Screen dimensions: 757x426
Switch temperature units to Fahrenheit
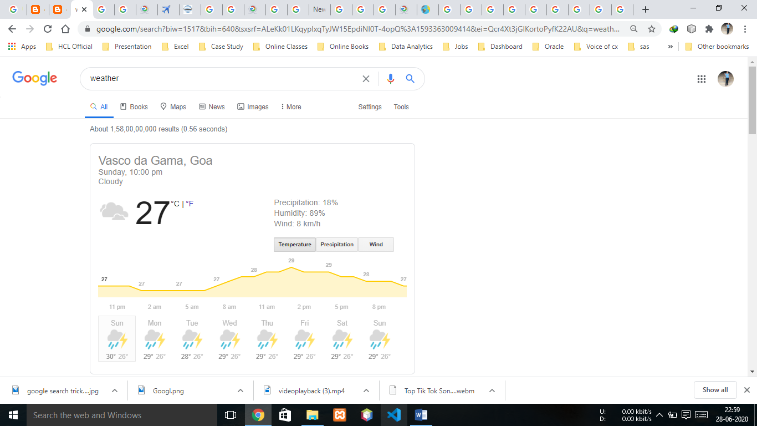tap(190, 204)
